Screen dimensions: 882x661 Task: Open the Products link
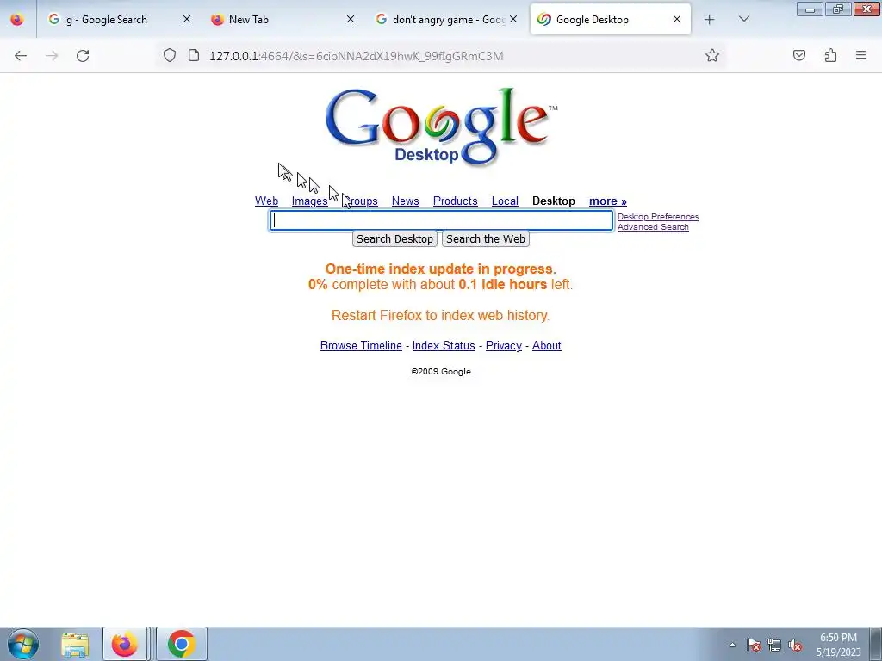pyautogui.click(x=455, y=201)
